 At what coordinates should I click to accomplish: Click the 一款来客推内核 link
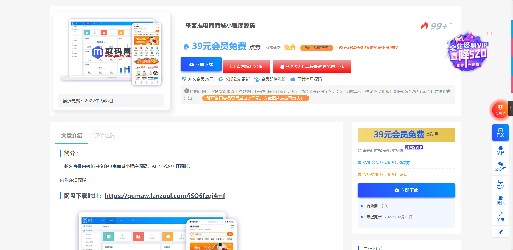(75, 166)
